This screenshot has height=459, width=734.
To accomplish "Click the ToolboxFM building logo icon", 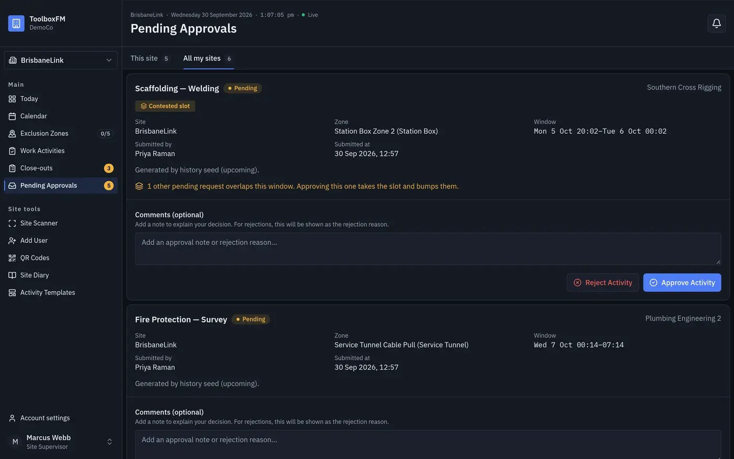I will (16, 23).
